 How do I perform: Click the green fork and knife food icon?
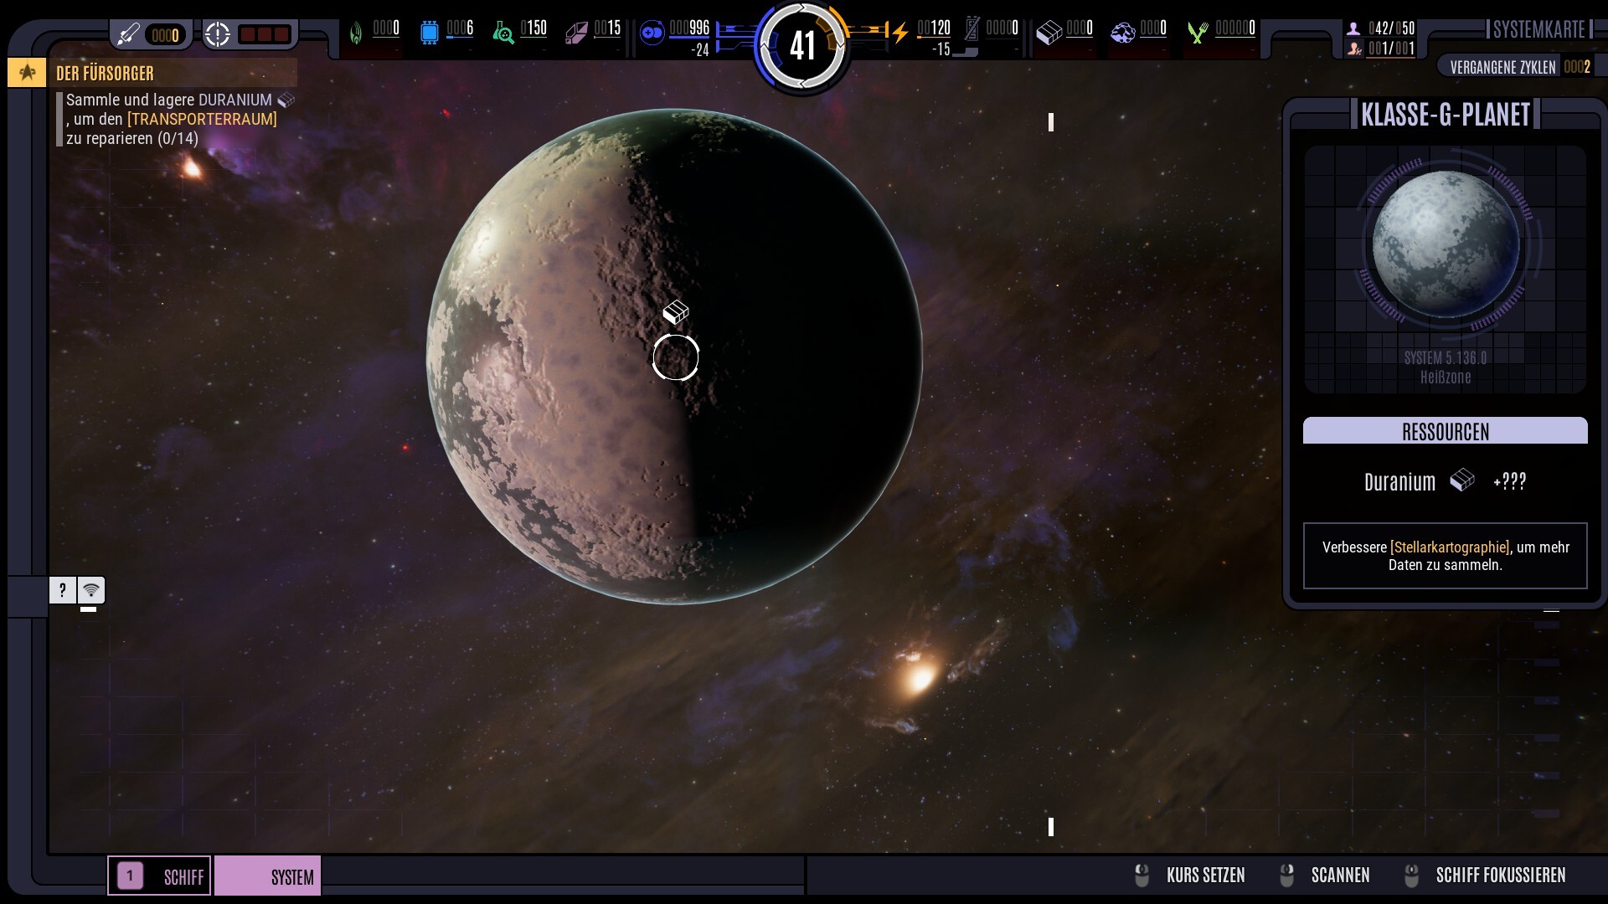(x=1198, y=33)
